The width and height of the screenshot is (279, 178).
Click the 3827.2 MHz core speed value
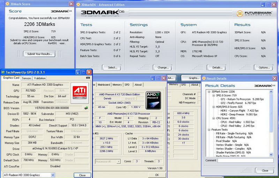point(106,139)
